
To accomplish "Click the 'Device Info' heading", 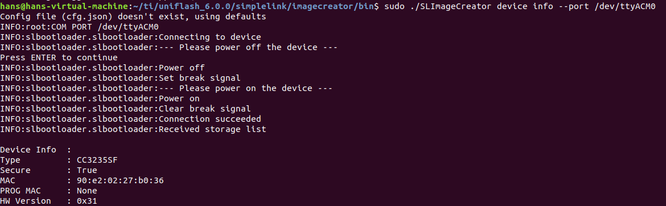I will (28, 150).
